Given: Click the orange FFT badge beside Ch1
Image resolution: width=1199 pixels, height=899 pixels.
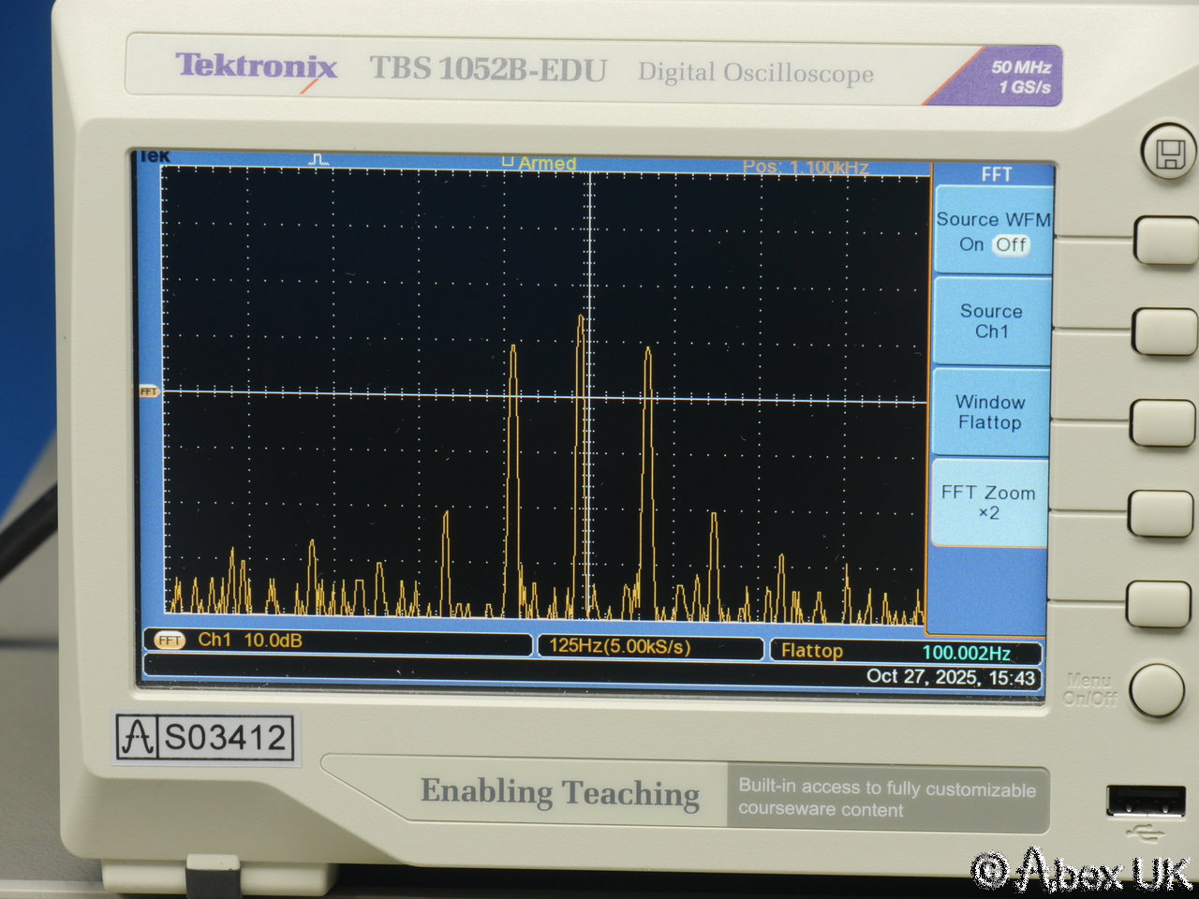Looking at the screenshot, I should tap(170, 641).
